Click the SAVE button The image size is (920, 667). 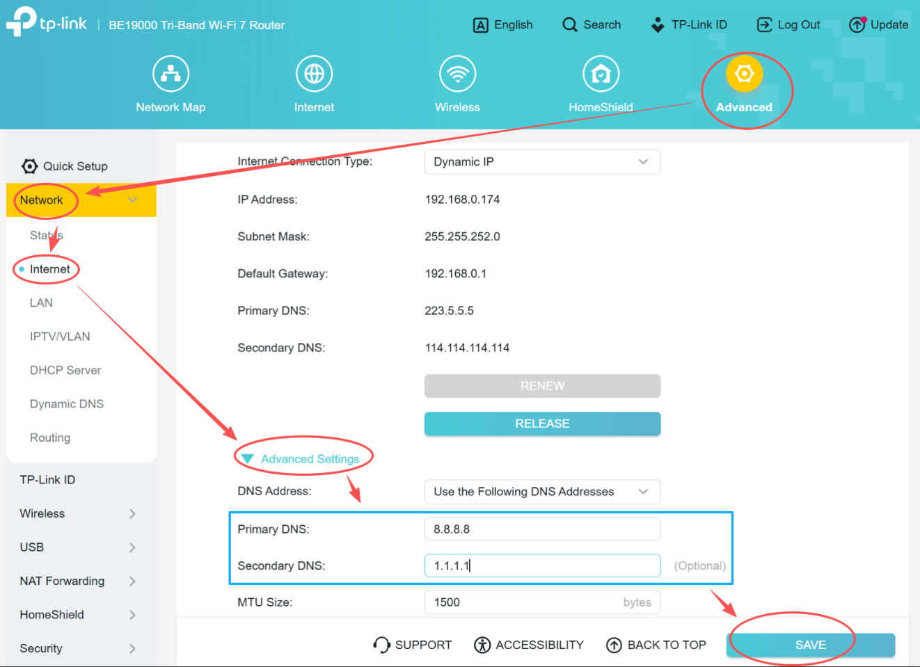coord(810,645)
